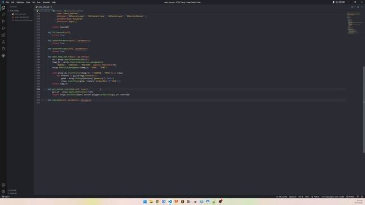
Task: Select the third file in the Explorer tree
Action: [23, 20]
